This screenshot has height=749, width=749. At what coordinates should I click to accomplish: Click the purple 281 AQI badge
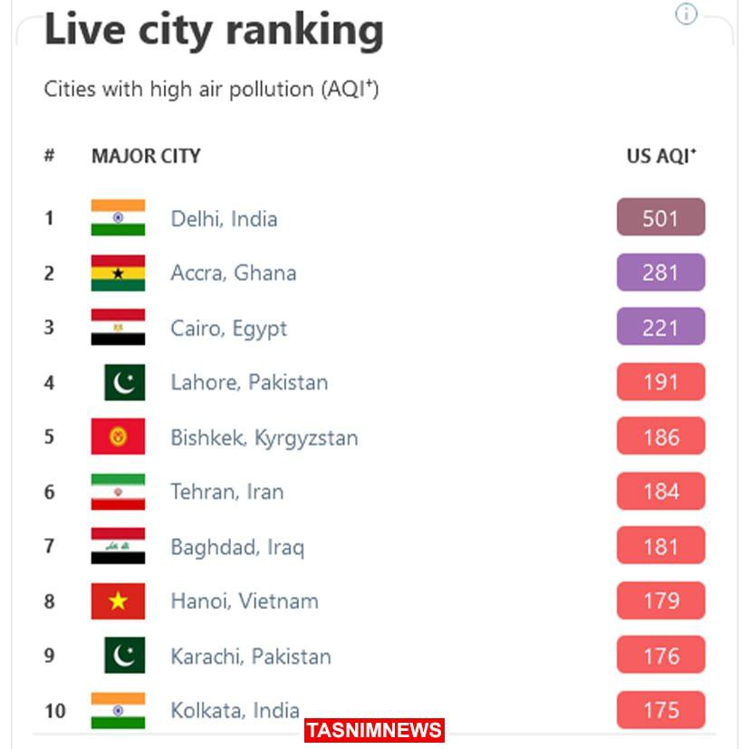tap(660, 273)
